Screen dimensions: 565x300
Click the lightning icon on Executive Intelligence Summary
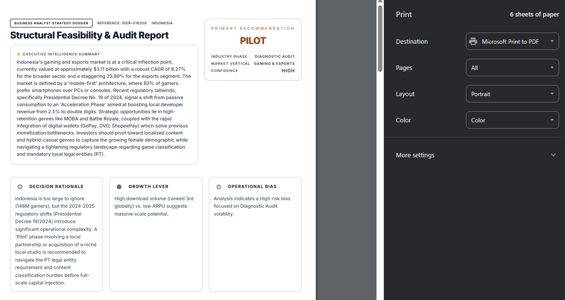[18, 54]
